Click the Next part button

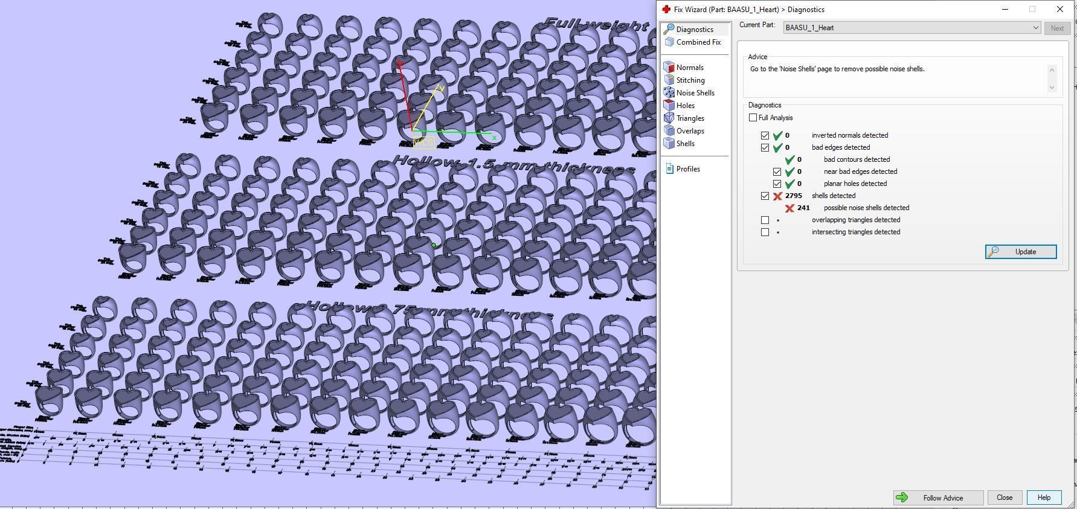point(1057,28)
